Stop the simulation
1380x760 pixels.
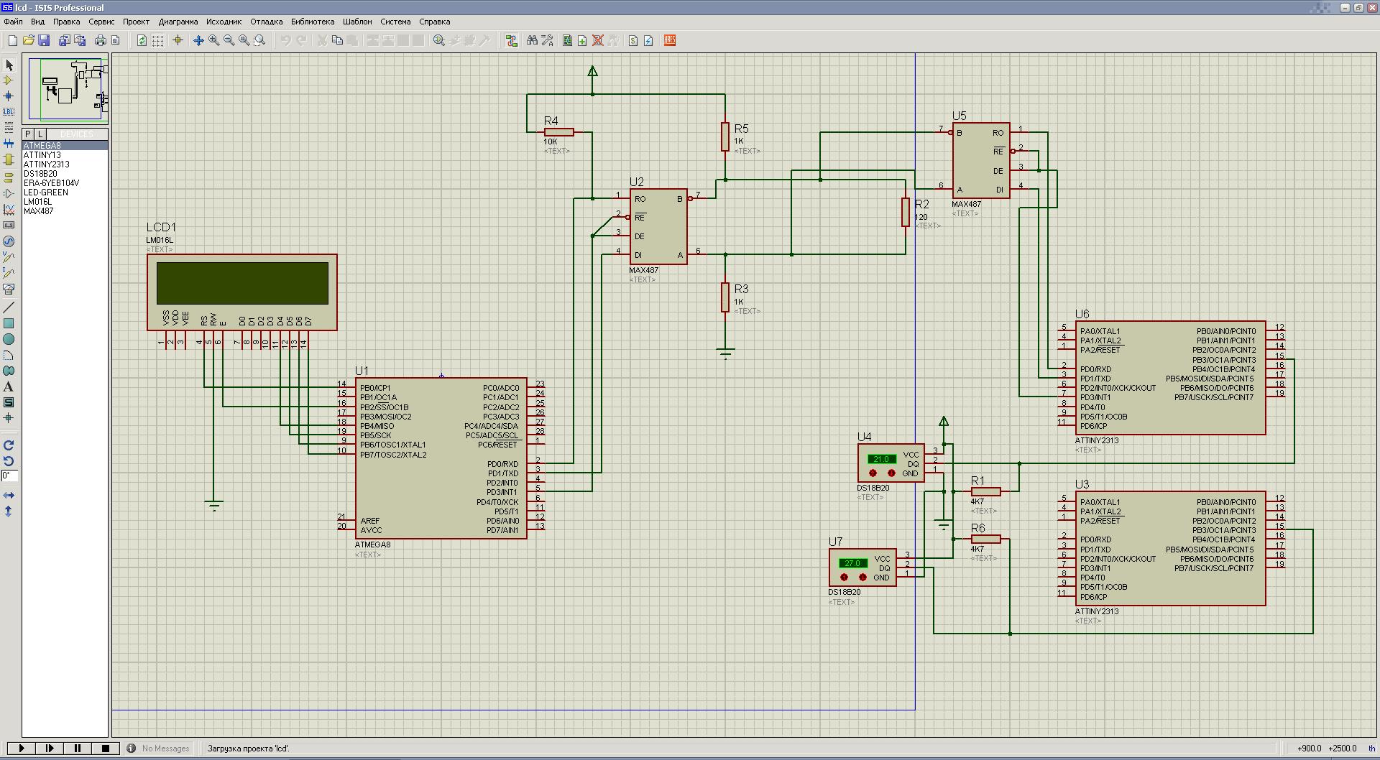106,748
